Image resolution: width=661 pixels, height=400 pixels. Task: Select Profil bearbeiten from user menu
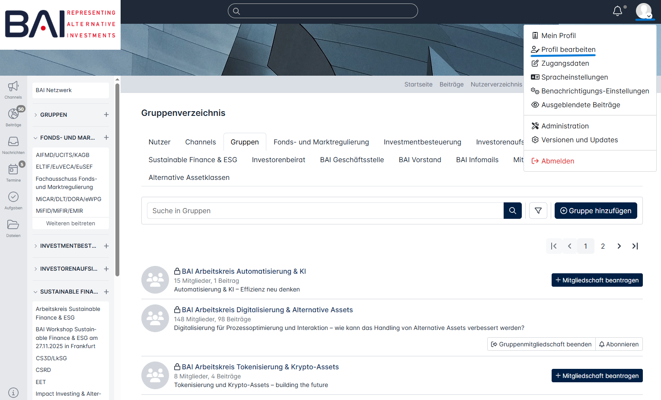coord(568,49)
